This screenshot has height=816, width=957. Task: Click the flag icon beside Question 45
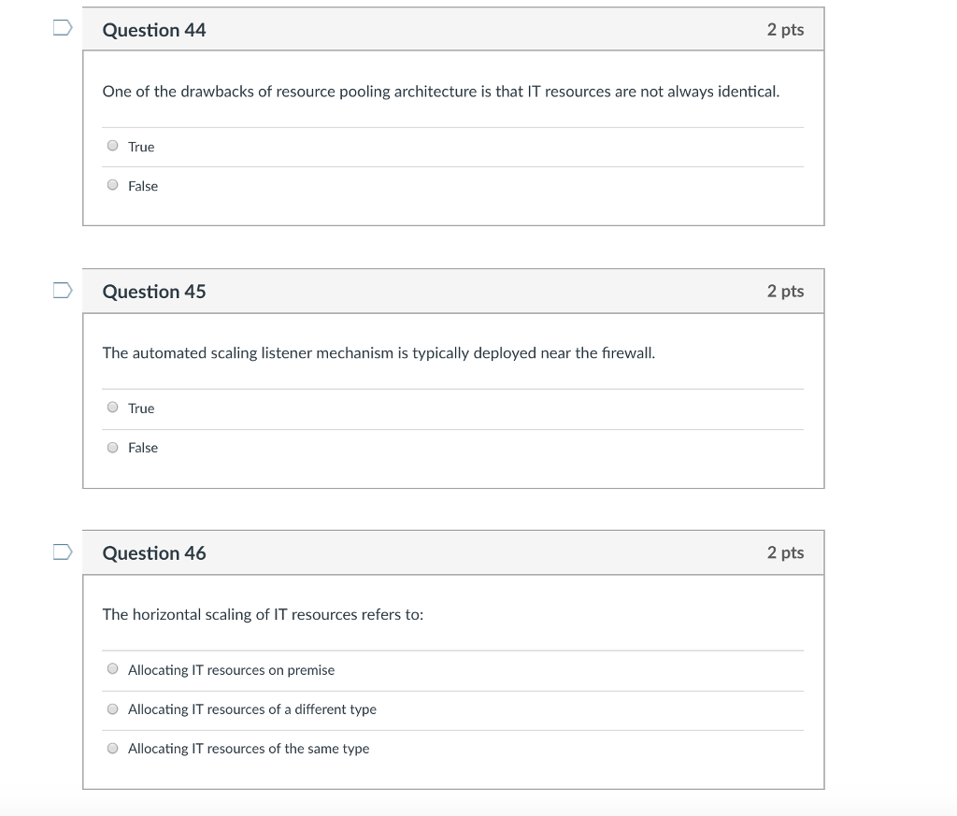click(61, 290)
